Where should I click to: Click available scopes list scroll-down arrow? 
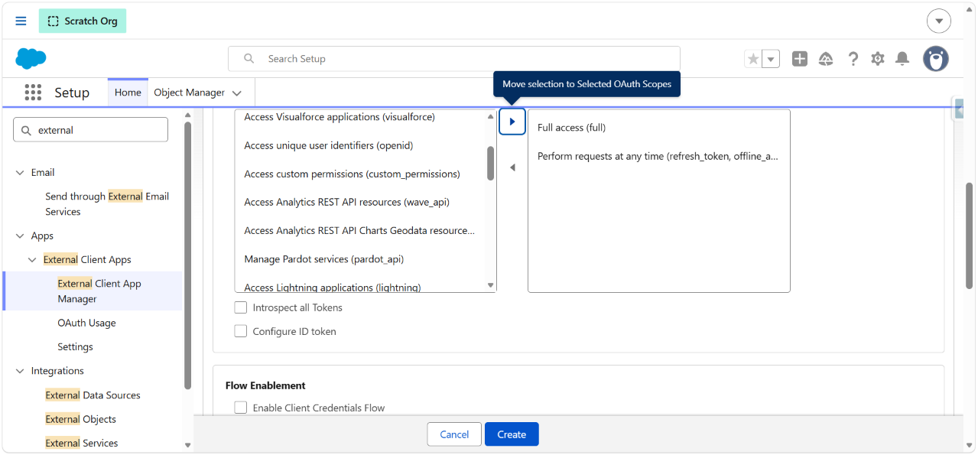[491, 285]
